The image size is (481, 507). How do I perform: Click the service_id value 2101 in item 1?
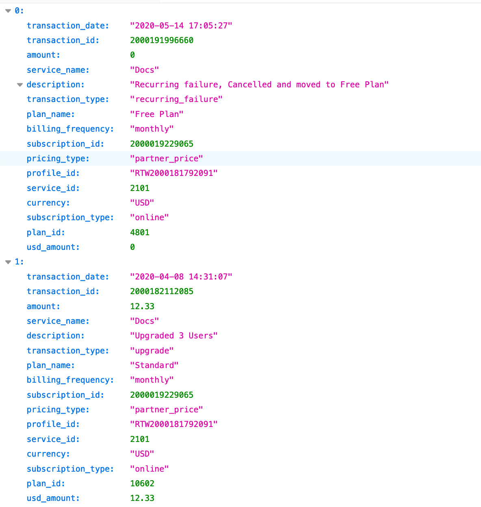coord(140,439)
